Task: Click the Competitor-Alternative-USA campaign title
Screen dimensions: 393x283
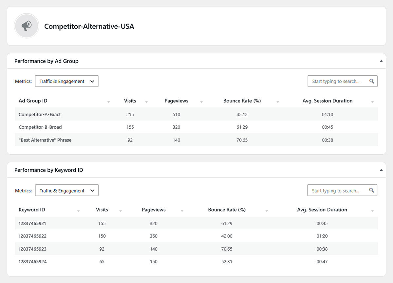Action: pos(89,26)
